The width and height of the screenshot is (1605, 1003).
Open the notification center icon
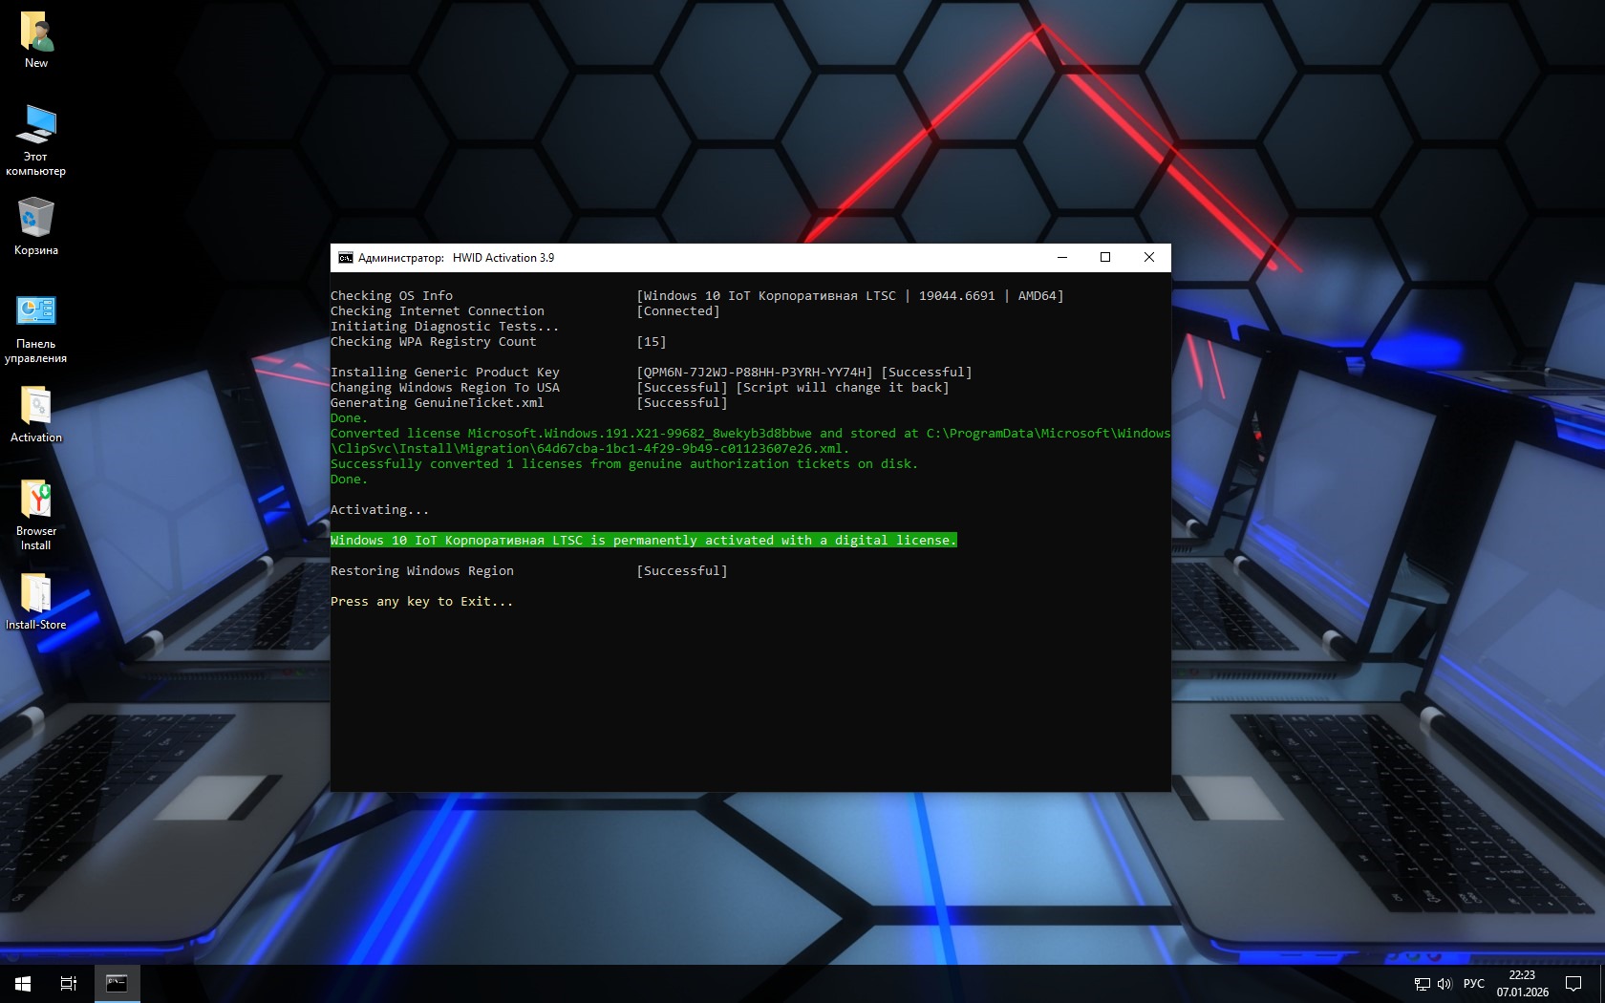(x=1573, y=984)
